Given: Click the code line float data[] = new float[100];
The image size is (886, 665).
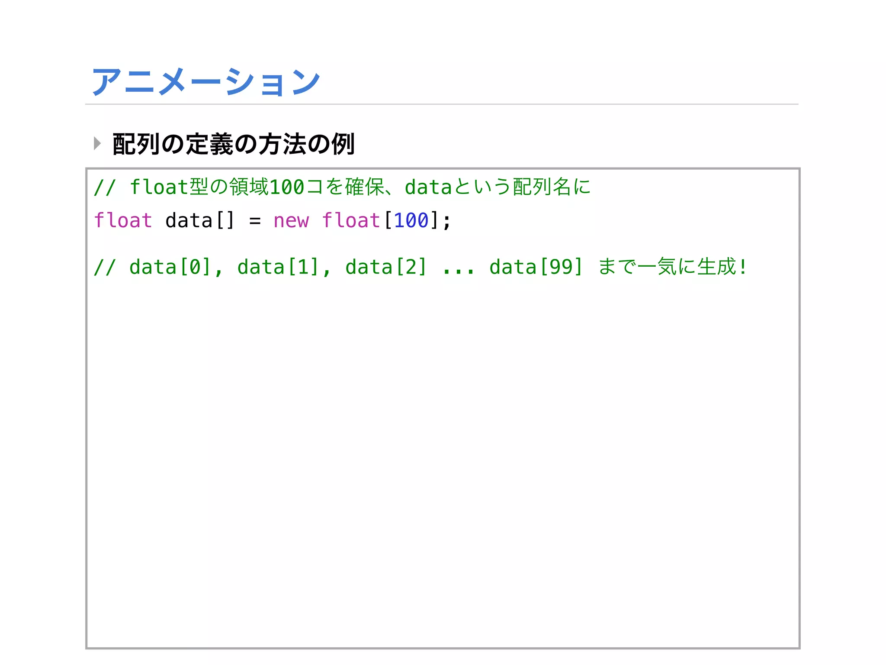Looking at the screenshot, I should click(x=273, y=220).
